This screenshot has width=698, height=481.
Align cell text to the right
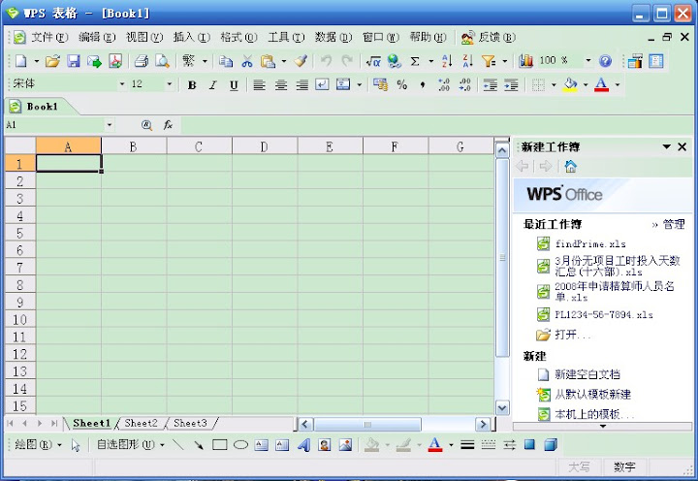click(301, 84)
